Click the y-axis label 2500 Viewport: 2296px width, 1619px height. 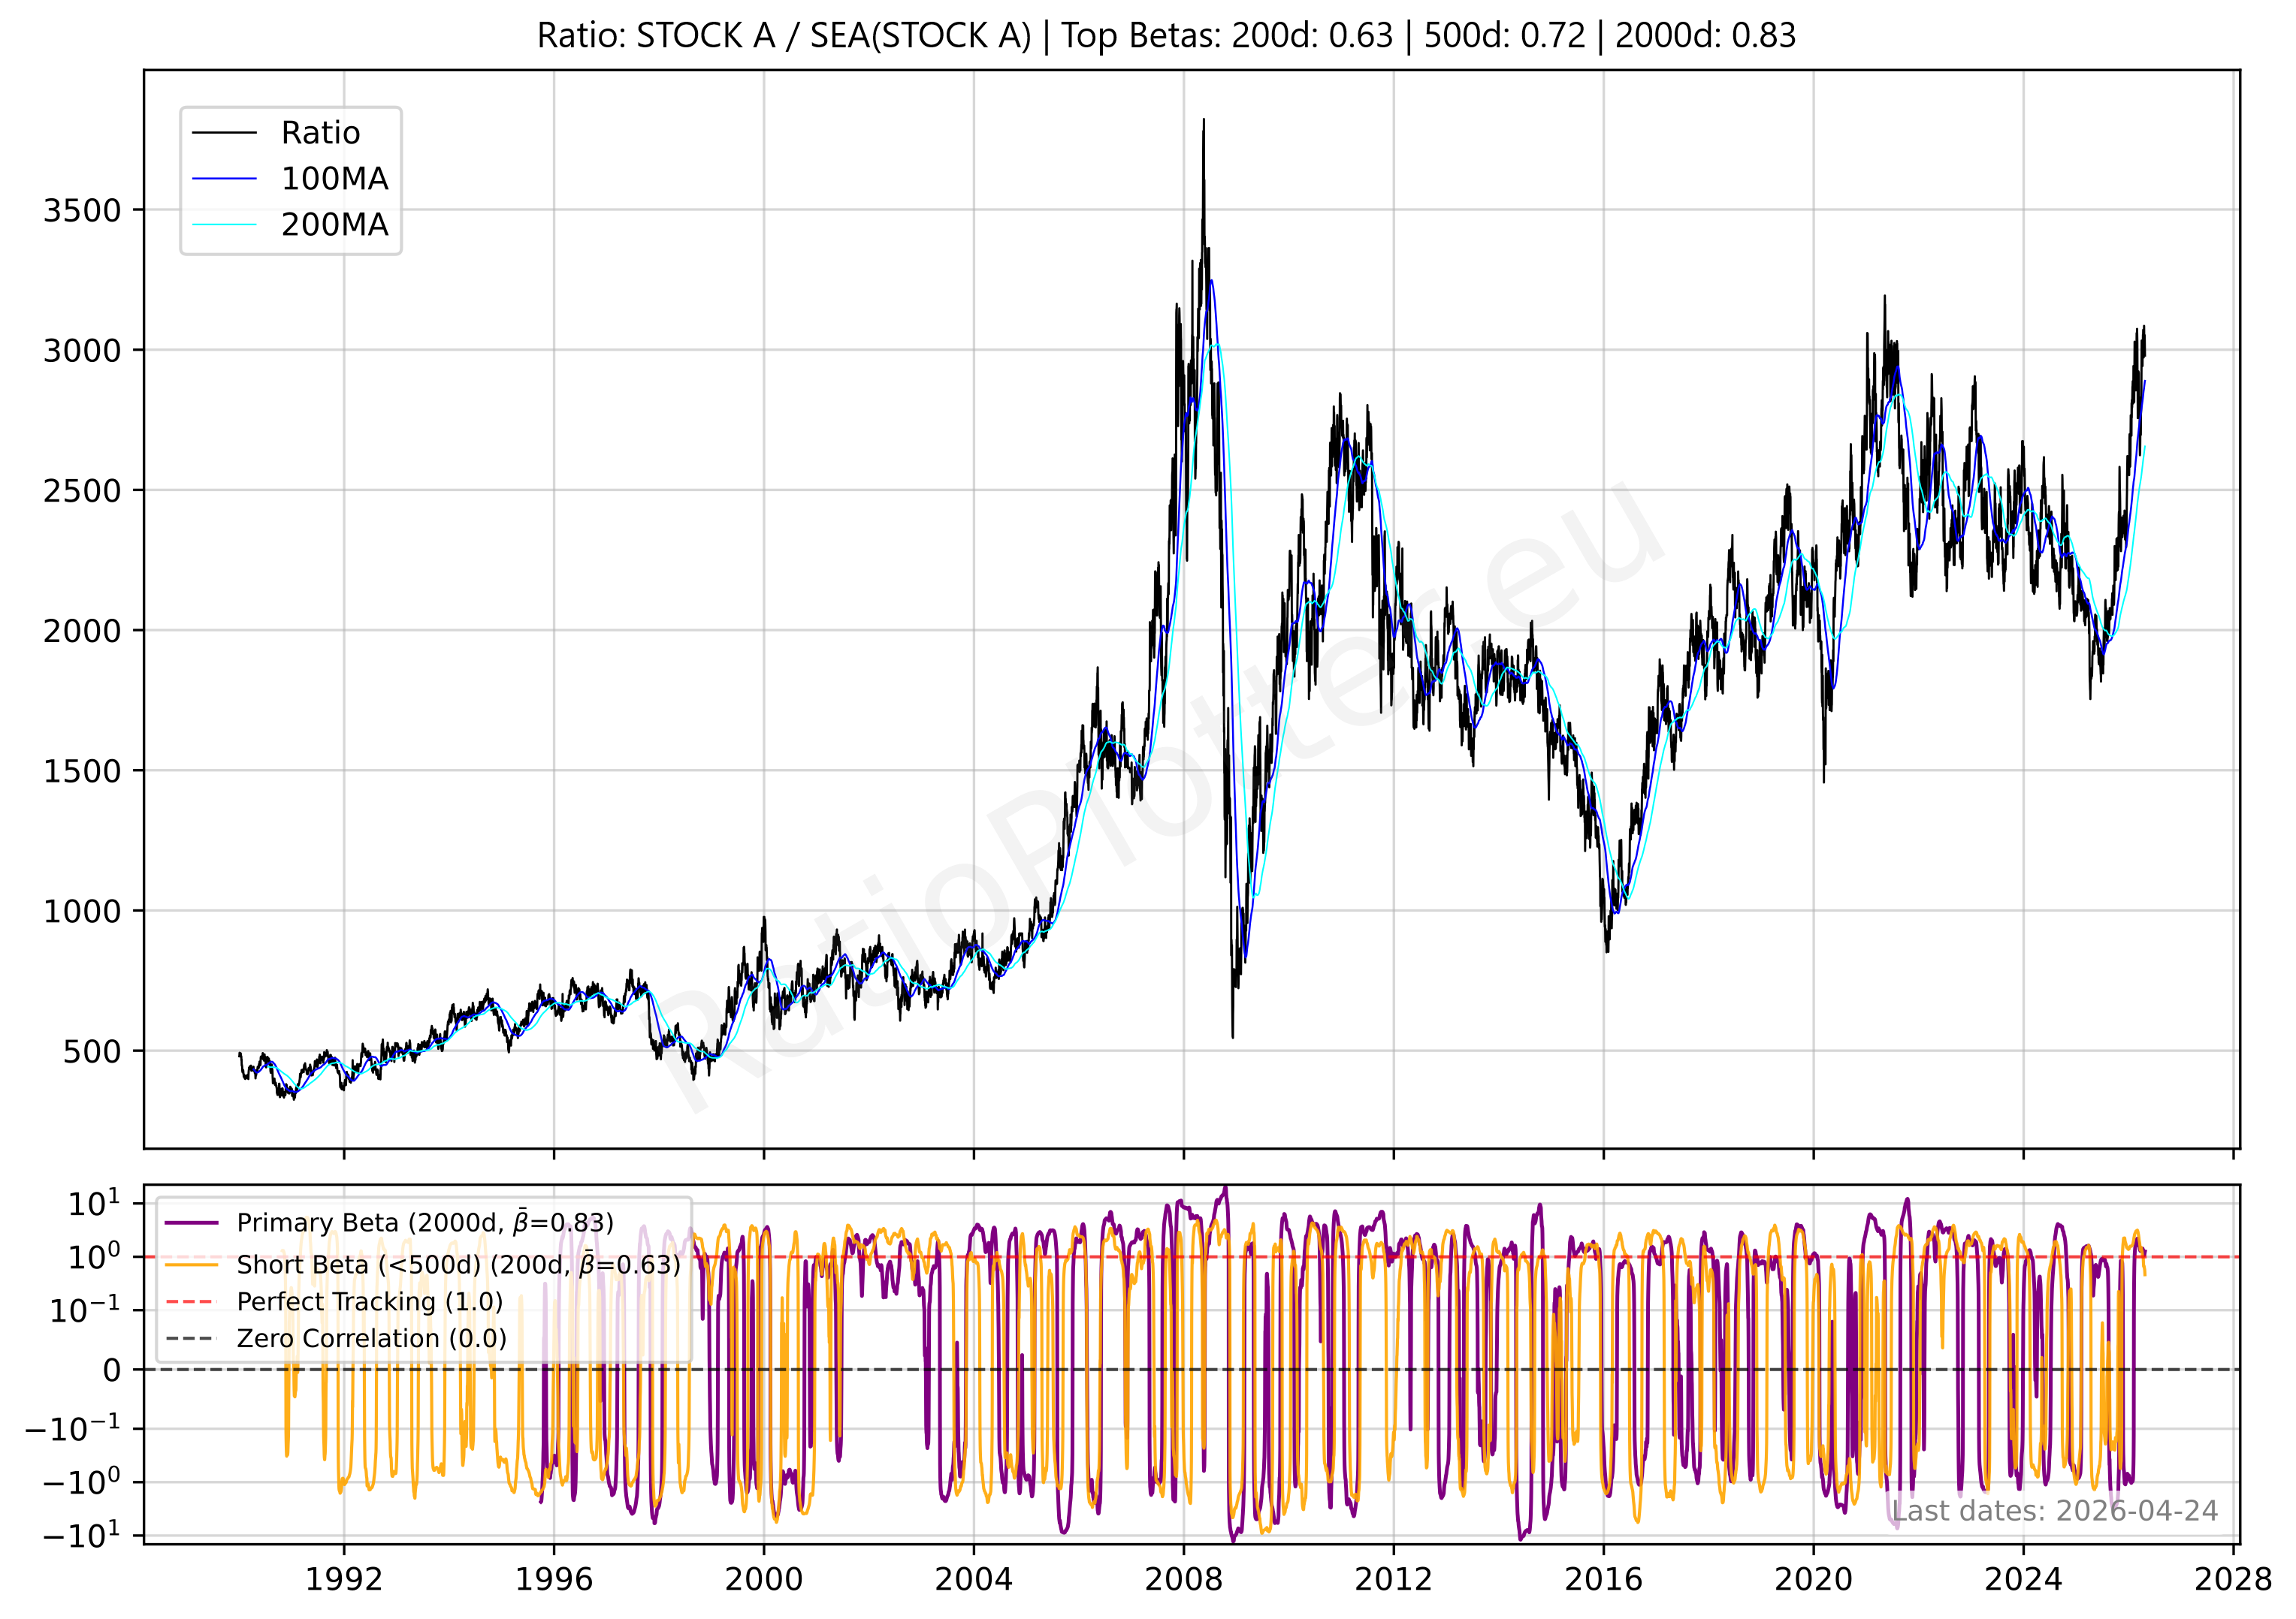(x=82, y=490)
